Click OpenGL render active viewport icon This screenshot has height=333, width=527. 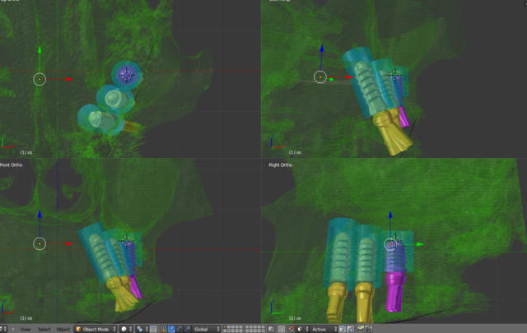360,329
